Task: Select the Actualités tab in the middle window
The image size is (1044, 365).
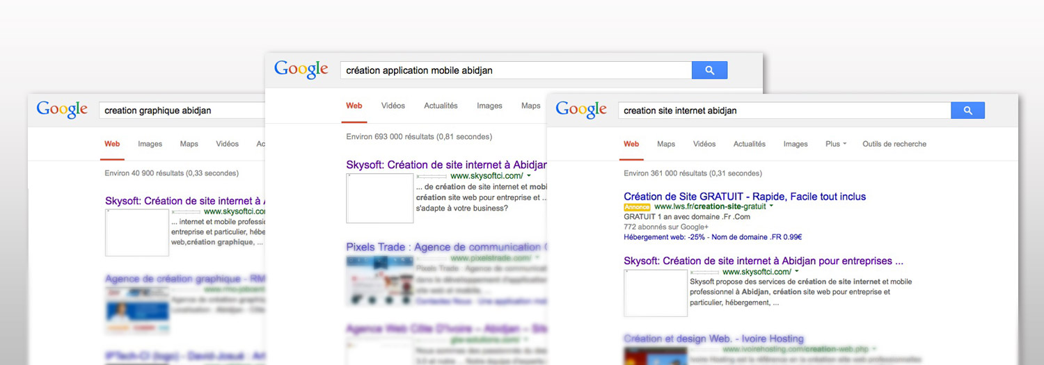Action: pyautogui.click(x=441, y=106)
